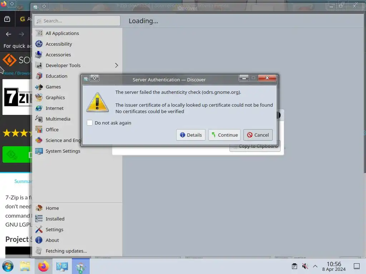Continue despite failed authenticity check
Screen dimensions: 366x274
(224, 135)
